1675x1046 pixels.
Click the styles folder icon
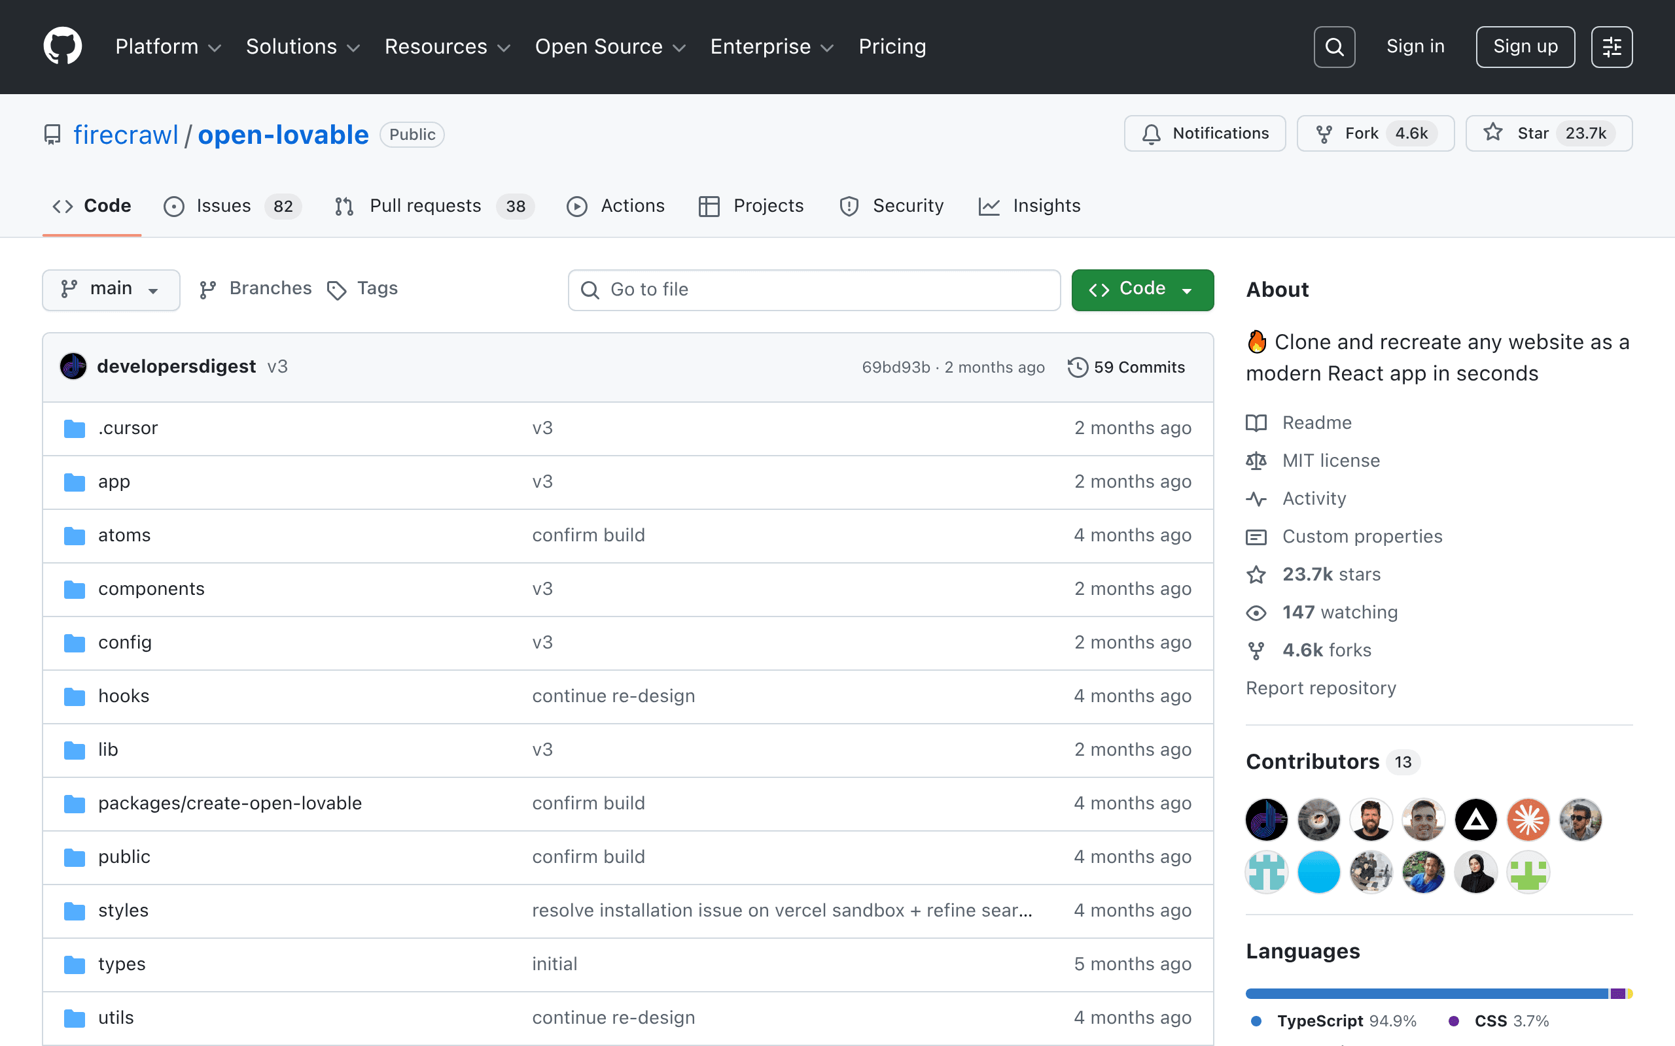point(74,911)
